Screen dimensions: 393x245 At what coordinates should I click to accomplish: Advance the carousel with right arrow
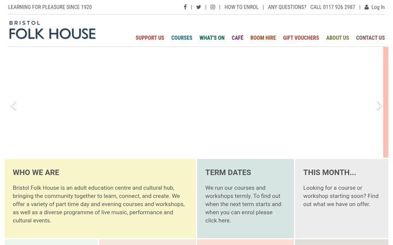(x=379, y=106)
